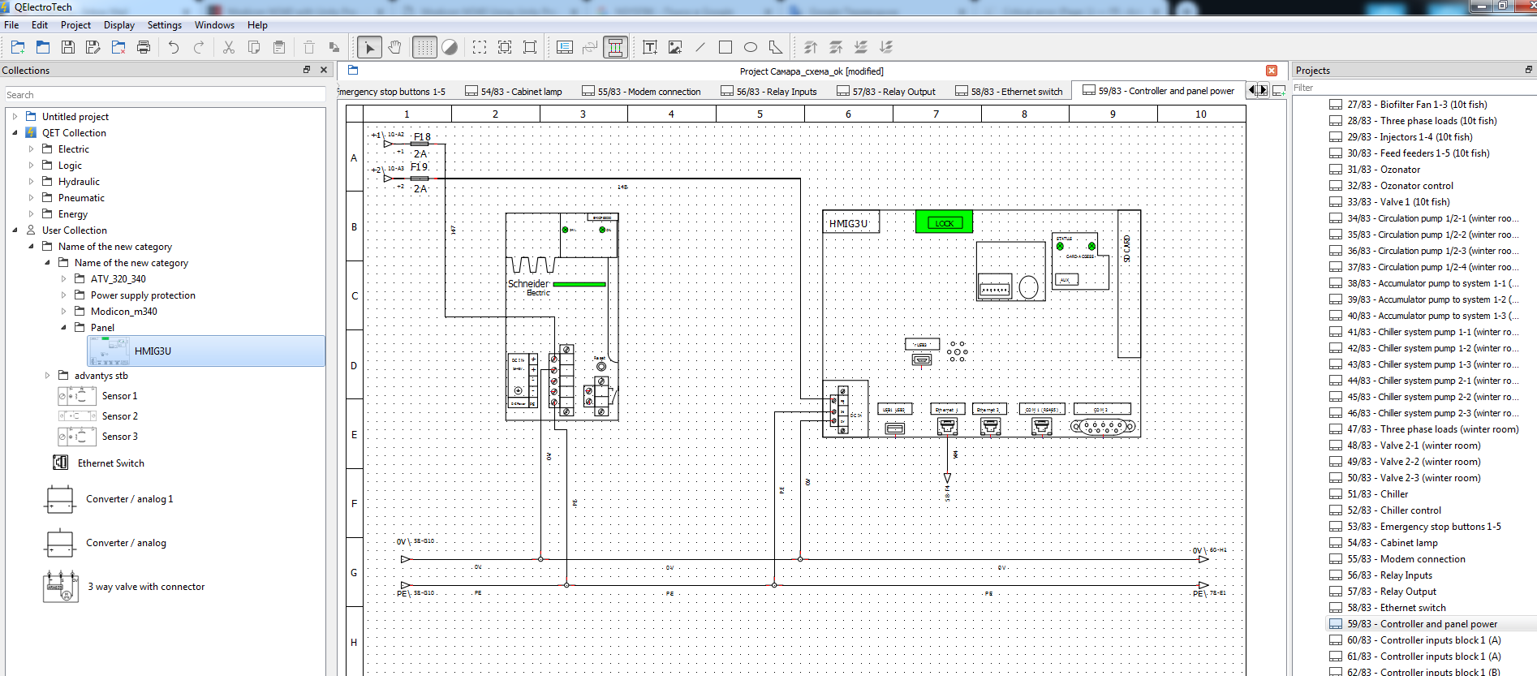Open the Display menu
The height and width of the screenshot is (676, 1537).
[x=118, y=25]
